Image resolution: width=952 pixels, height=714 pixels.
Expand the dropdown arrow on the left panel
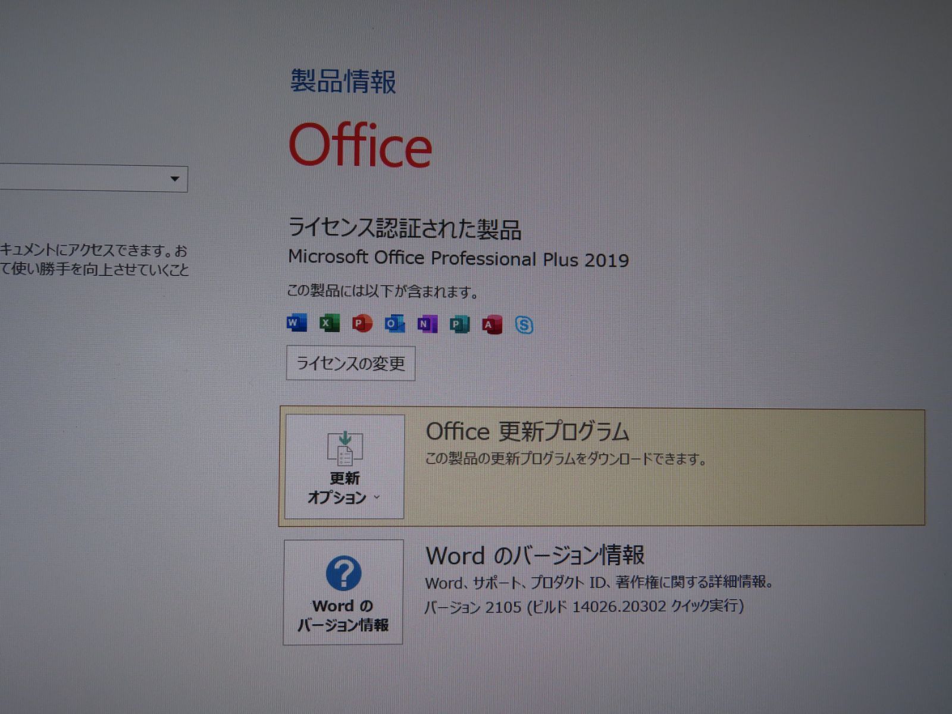tap(175, 179)
